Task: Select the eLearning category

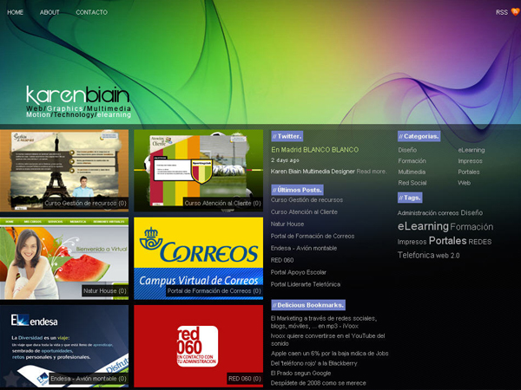Action: pos(472,150)
